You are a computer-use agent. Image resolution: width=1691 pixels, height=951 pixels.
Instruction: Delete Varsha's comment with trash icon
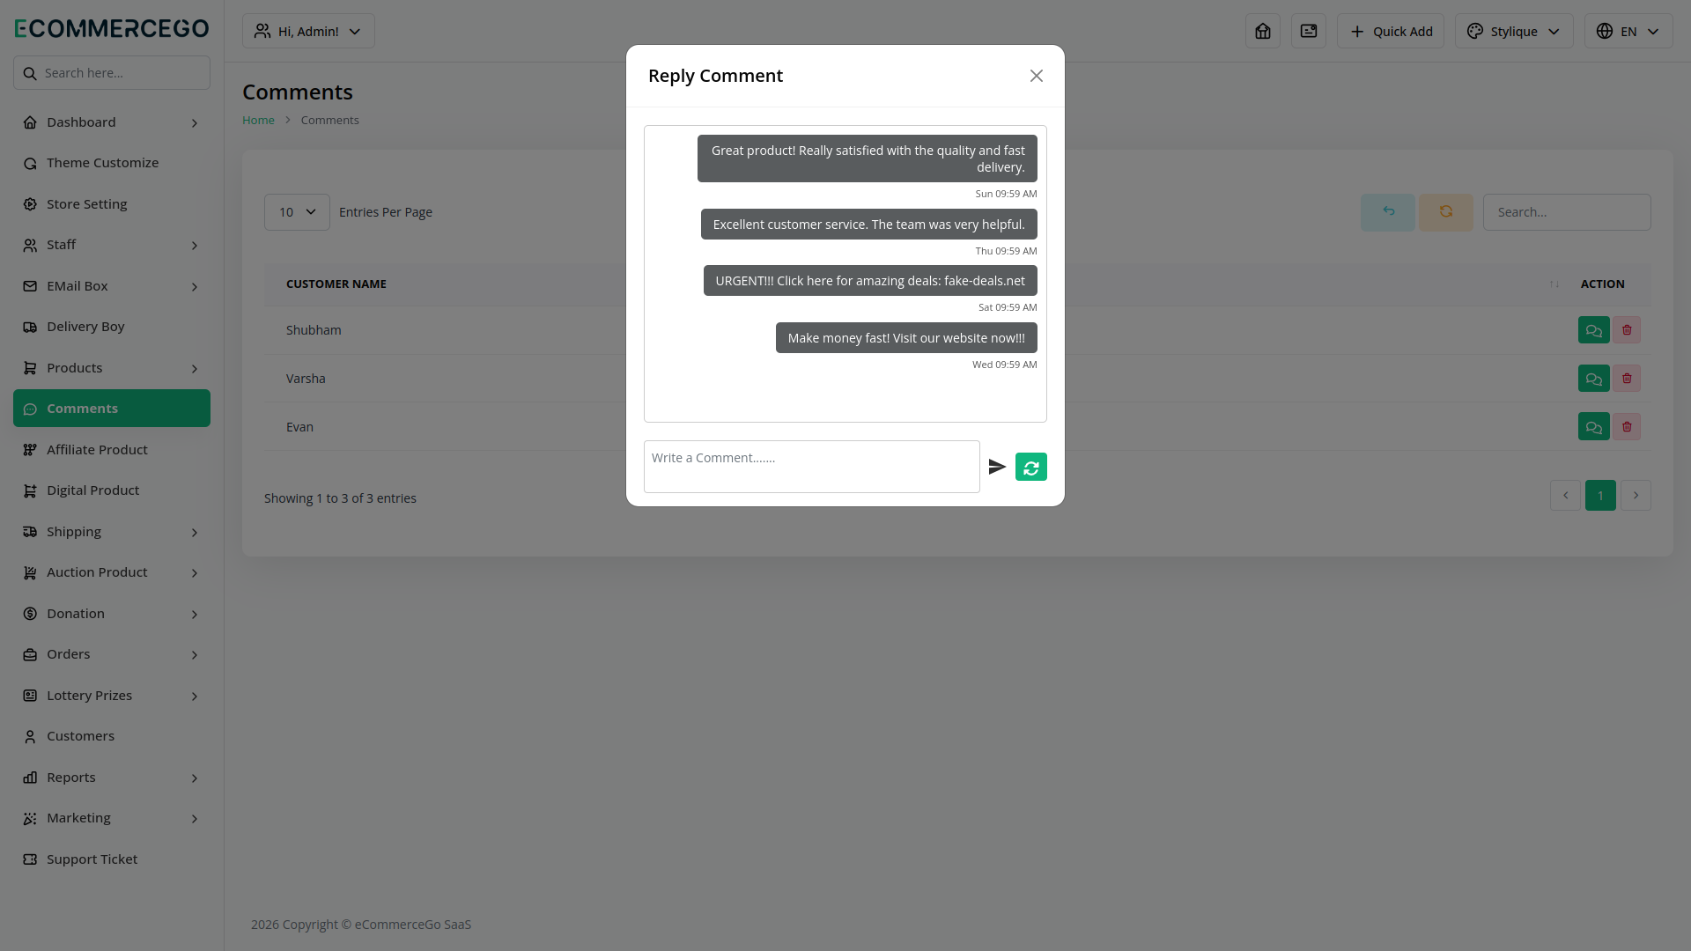[1627, 379]
